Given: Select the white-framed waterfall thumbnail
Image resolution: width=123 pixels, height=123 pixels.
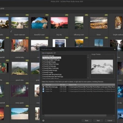Looking at the screenshot, I should pos(59,43).
